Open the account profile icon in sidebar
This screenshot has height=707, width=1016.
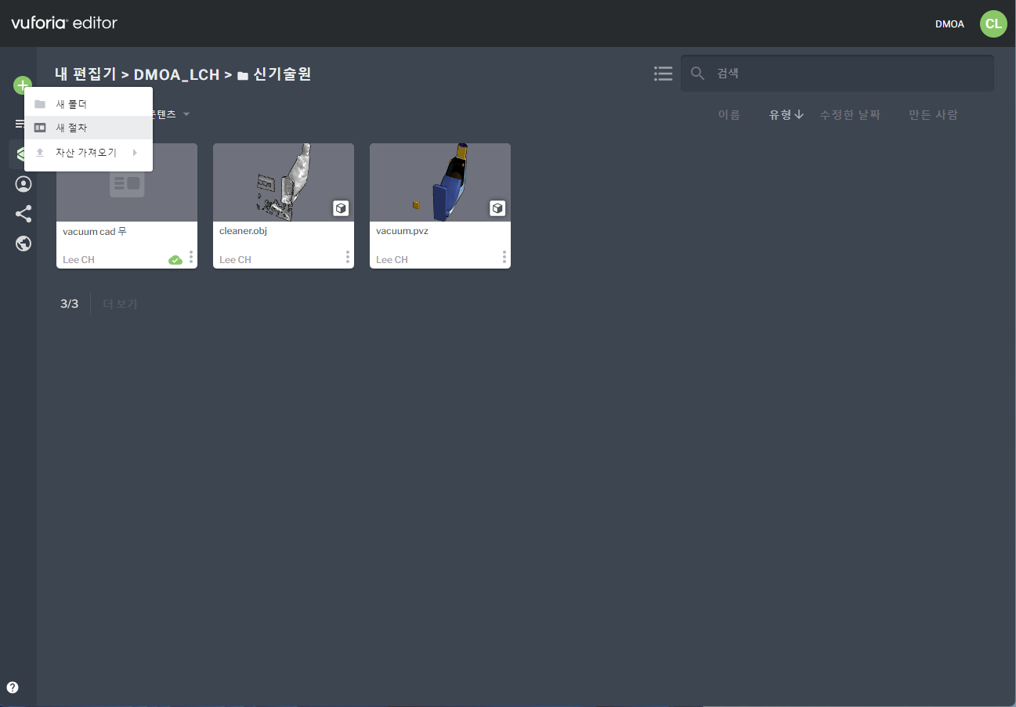coord(24,184)
